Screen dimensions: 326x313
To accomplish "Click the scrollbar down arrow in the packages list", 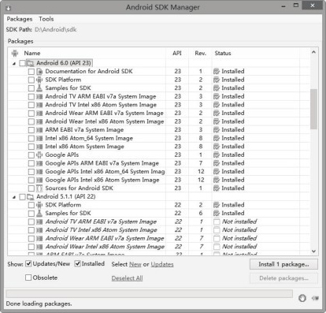I will (313, 252).
